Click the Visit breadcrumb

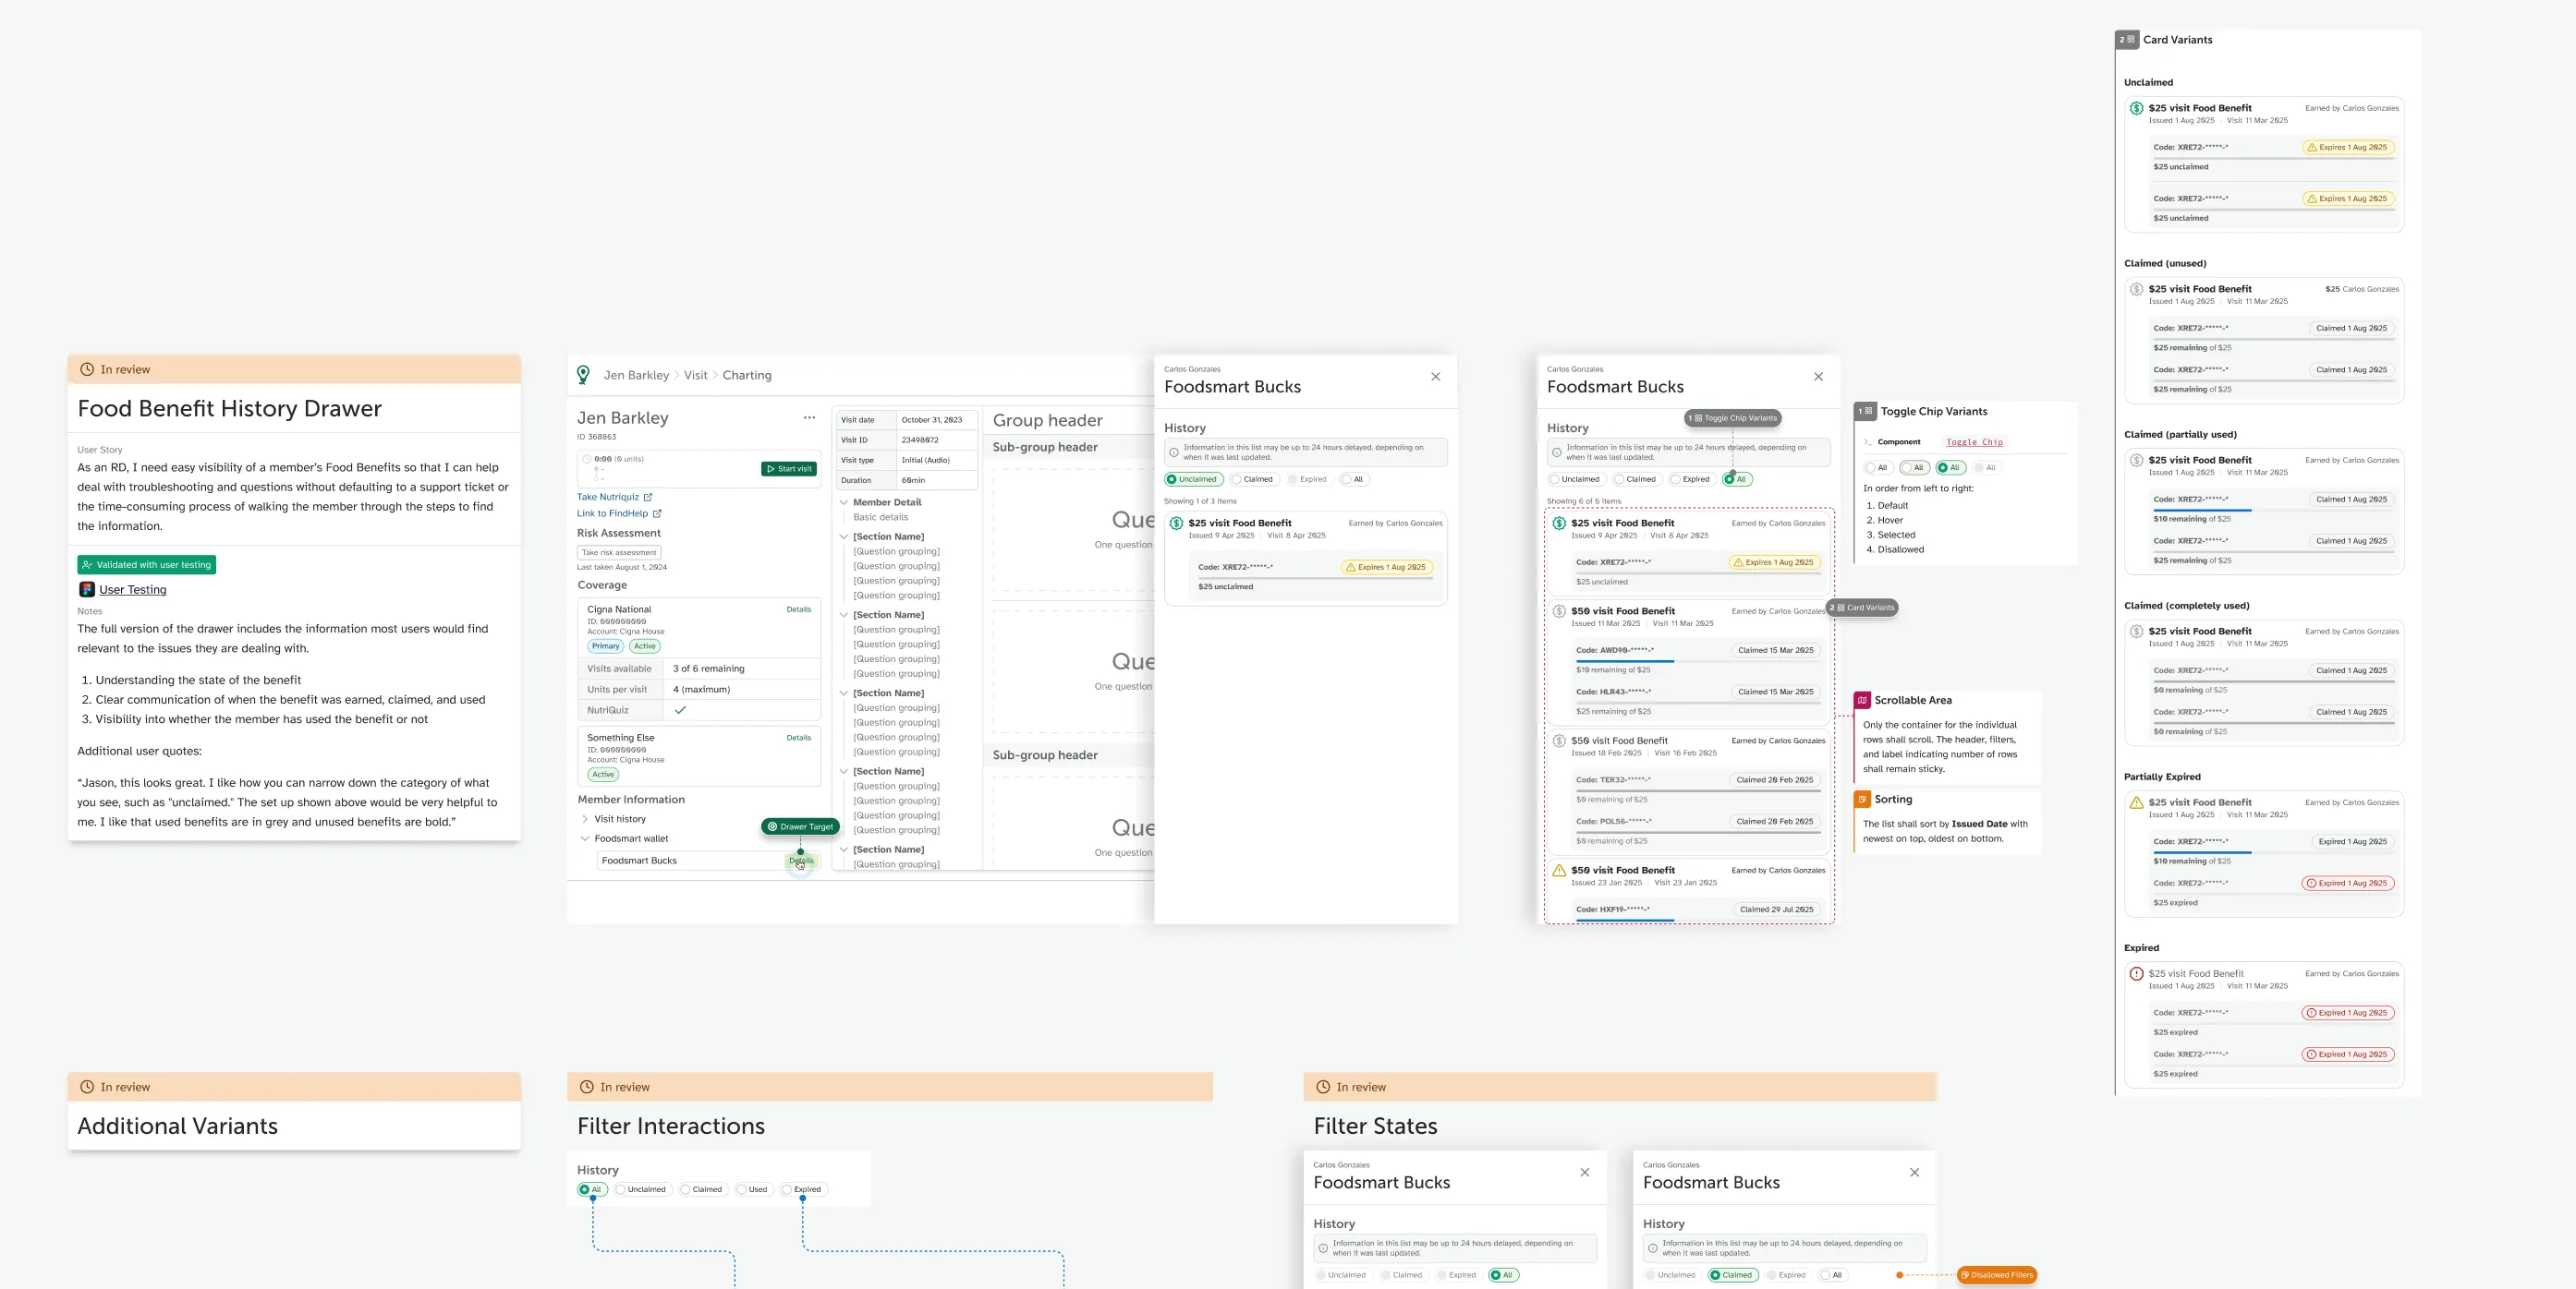click(x=695, y=376)
